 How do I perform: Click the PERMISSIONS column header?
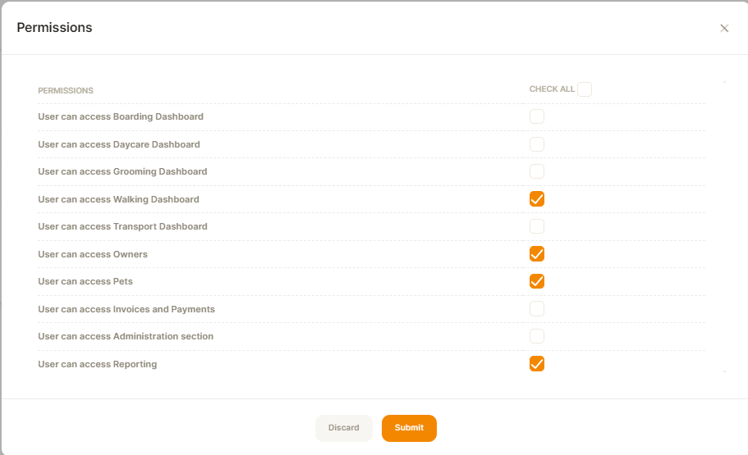pos(66,90)
